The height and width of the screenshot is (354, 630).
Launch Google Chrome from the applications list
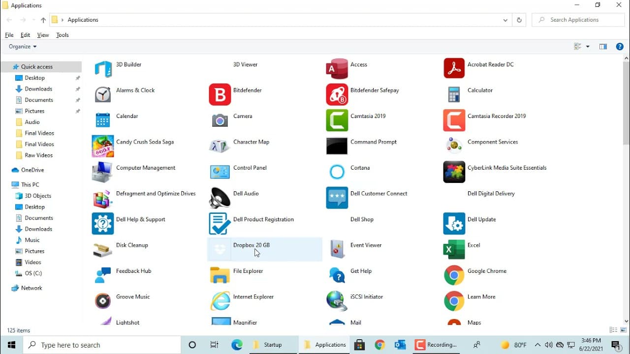pos(454,275)
